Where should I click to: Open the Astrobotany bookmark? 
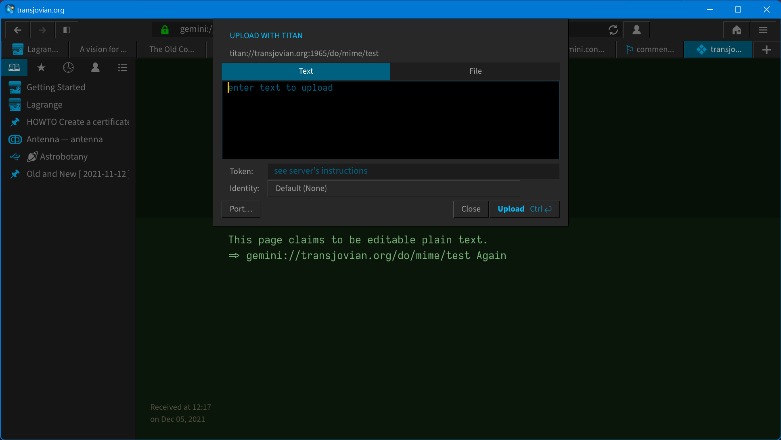(63, 157)
